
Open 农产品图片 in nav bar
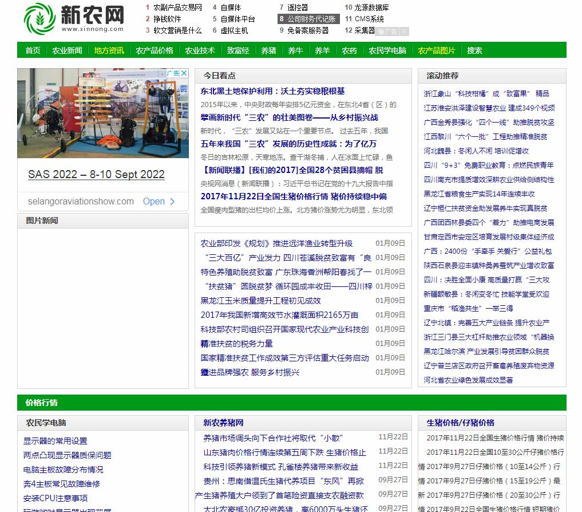click(437, 50)
